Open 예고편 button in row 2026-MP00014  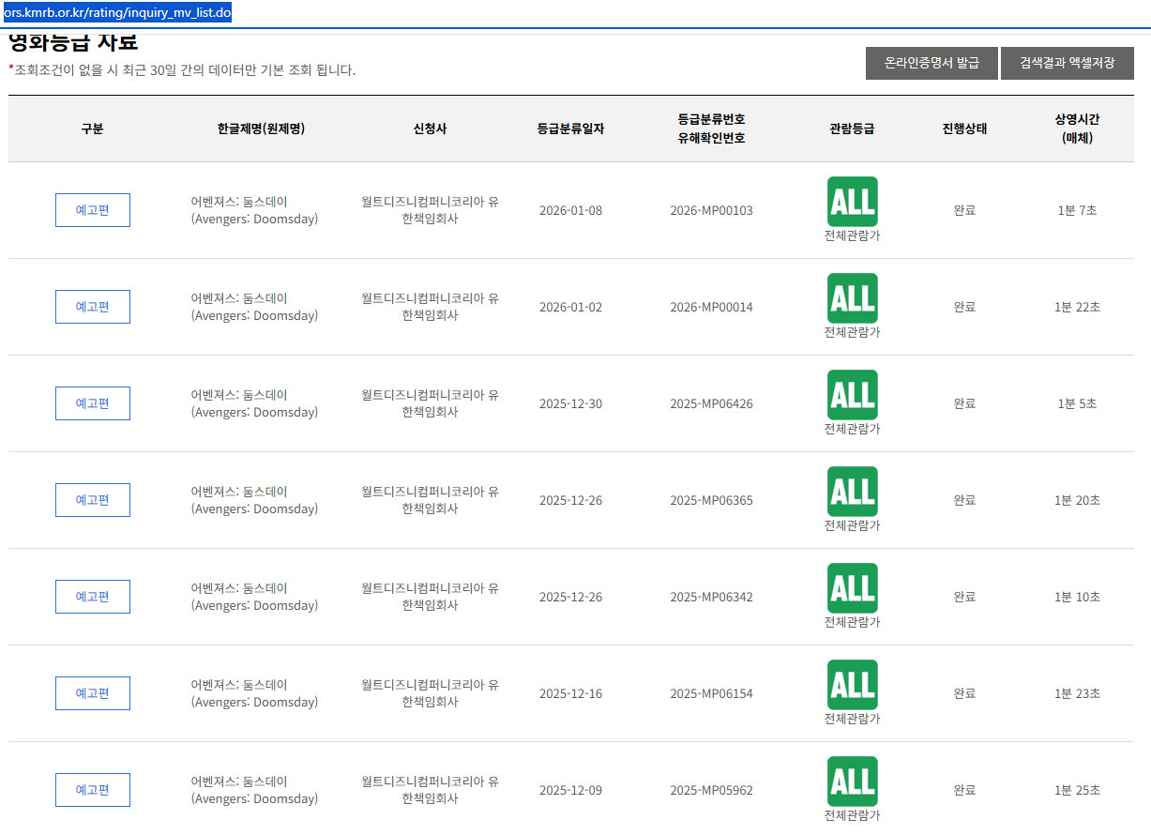tap(93, 307)
